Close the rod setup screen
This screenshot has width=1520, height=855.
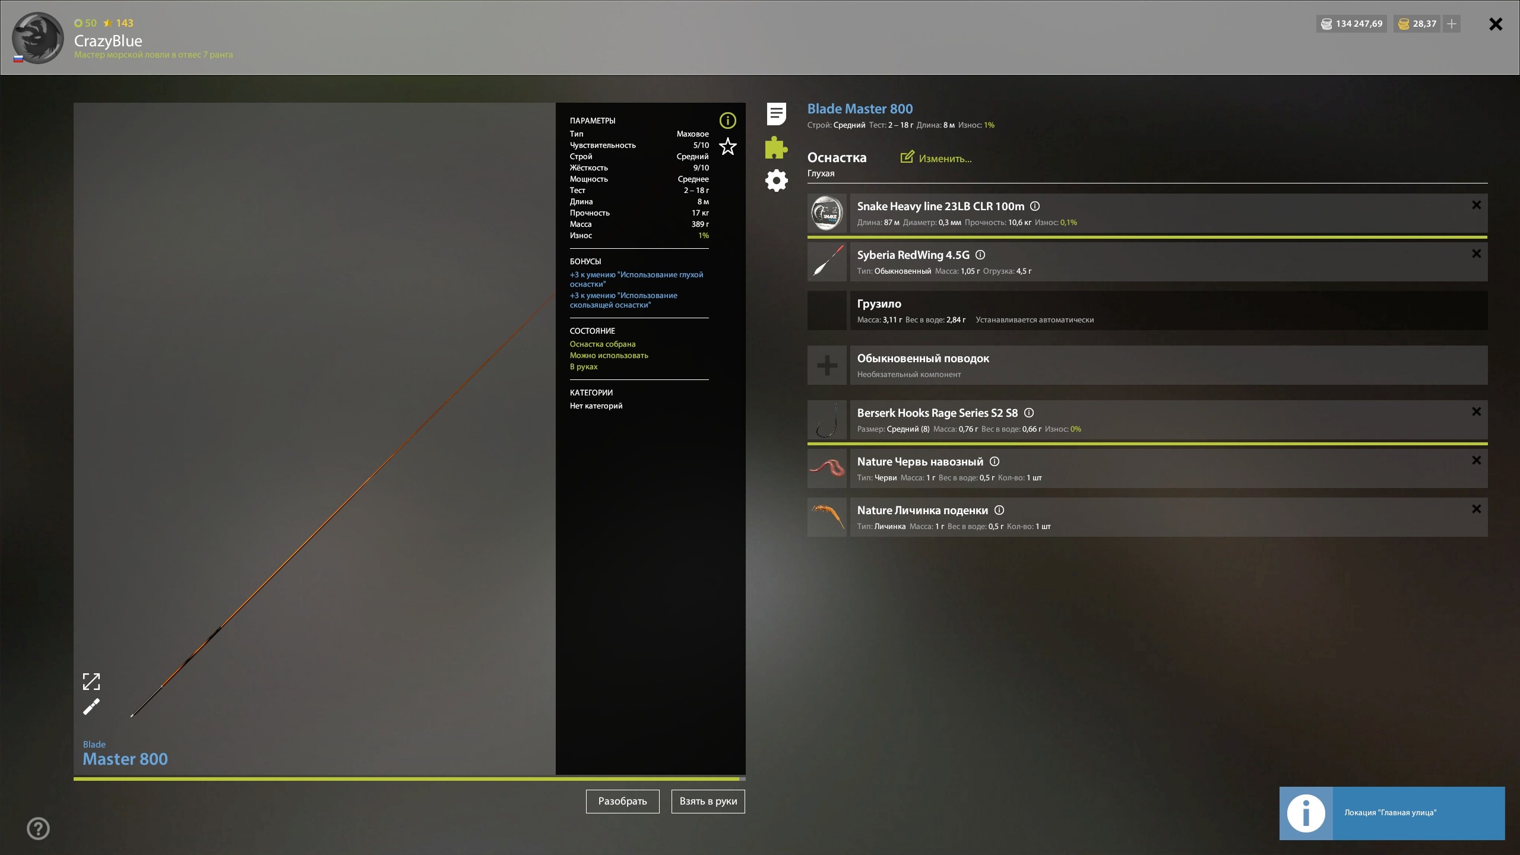pyautogui.click(x=1496, y=24)
